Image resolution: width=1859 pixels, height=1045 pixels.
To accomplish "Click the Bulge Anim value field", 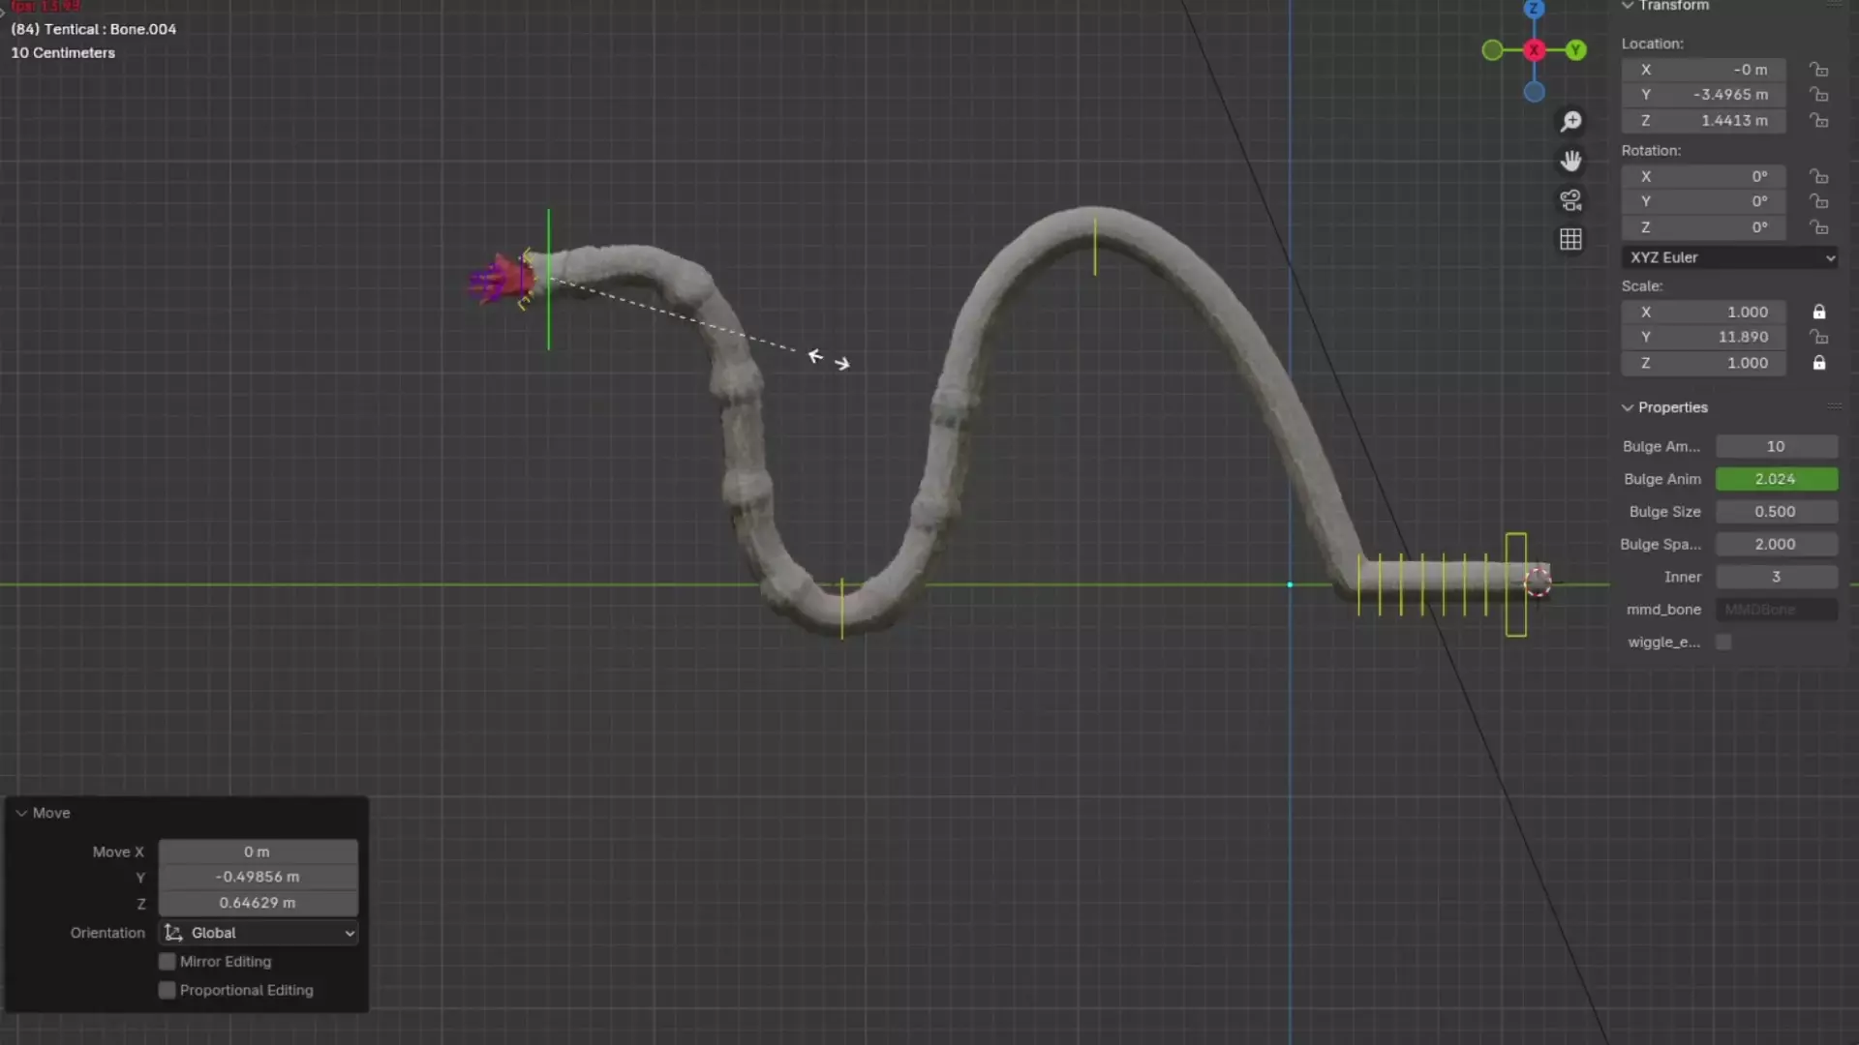I will 1776,479.
